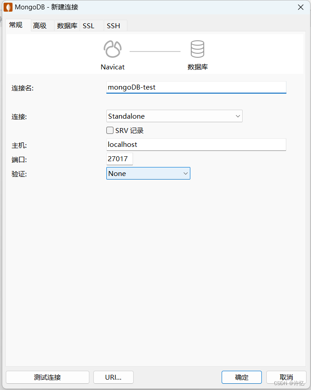Switch to the 常规 tab
This screenshot has height=390, width=311.
point(18,25)
